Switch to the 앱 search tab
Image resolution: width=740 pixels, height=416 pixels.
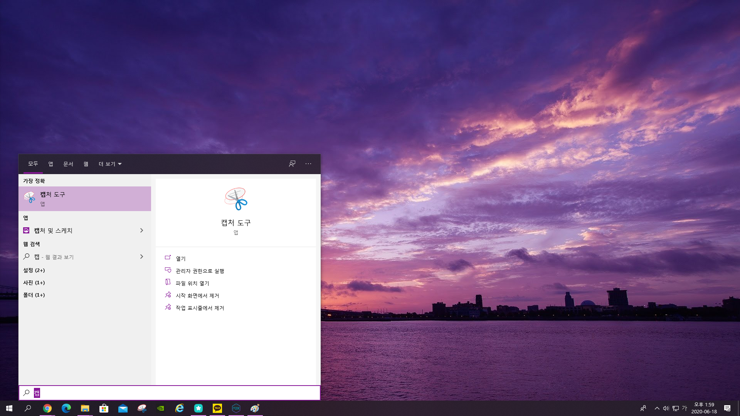point(50,164)
